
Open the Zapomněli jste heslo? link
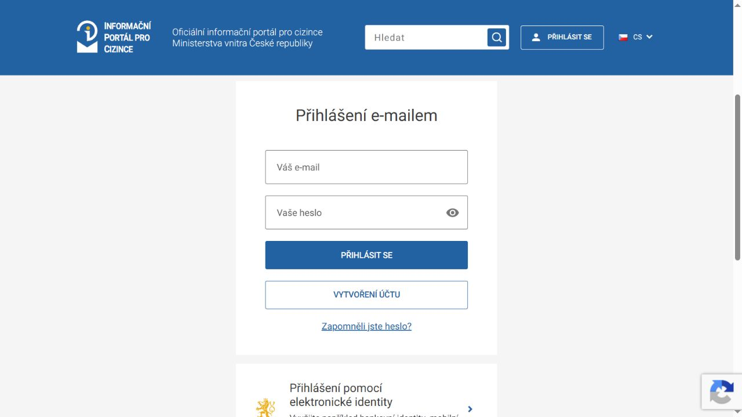click(x=366, y=326)
